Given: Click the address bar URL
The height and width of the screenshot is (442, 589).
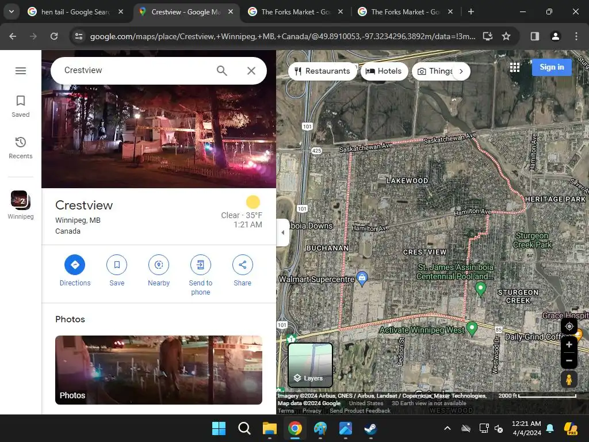Looking at the screenshot, I should (x=282, y=36).
